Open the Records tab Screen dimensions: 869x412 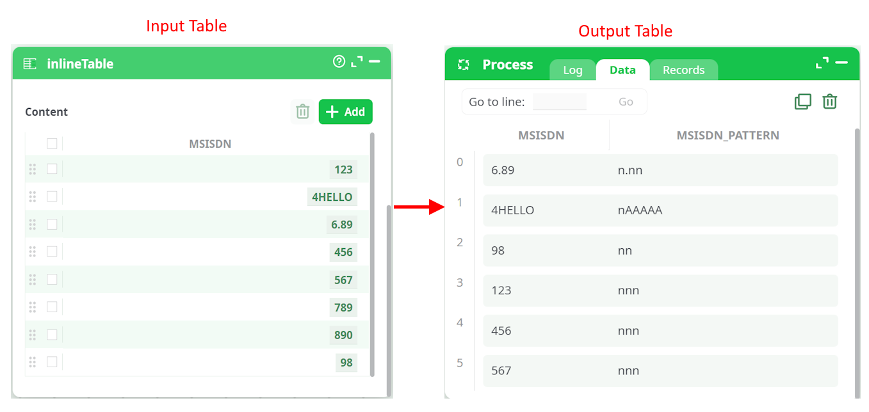683,70
